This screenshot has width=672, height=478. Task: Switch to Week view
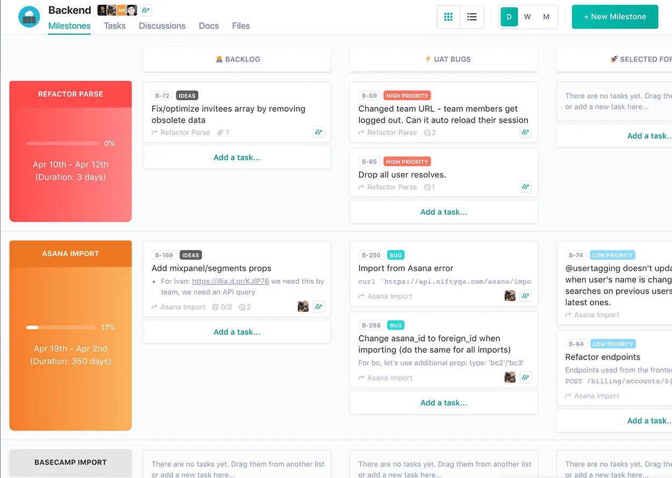pos(527,17)
